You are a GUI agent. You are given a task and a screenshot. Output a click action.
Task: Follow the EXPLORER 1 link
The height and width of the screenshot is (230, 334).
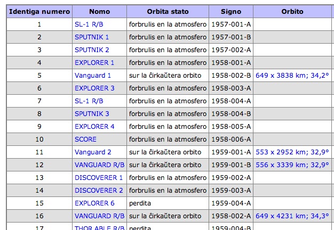click(x=94, y=63)
